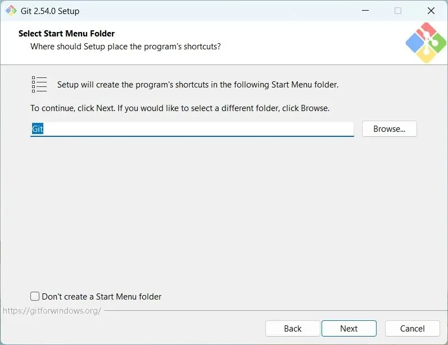Viewport: 448px width, 345px height.
Task: Click the Start Menu folder name field
Action: [x=192, y=129]
